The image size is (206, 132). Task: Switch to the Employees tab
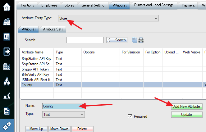coord(49,5)
